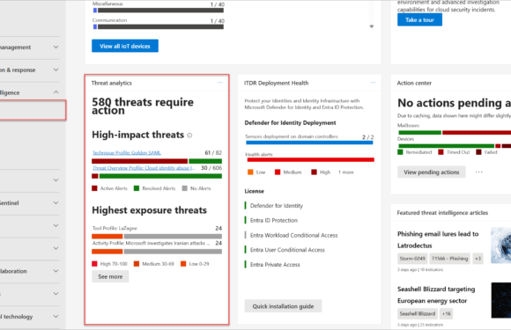
Task: Open the ellipsis next to View pending actions
Action: pos(478,172)
